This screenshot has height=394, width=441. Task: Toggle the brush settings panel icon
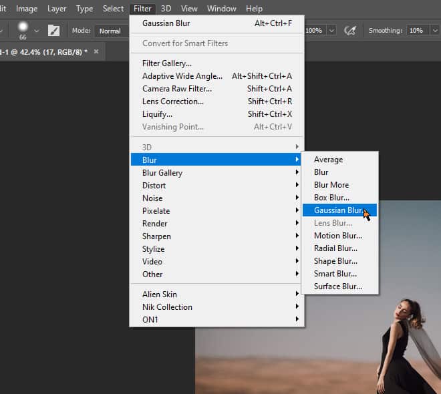point(53,30)
